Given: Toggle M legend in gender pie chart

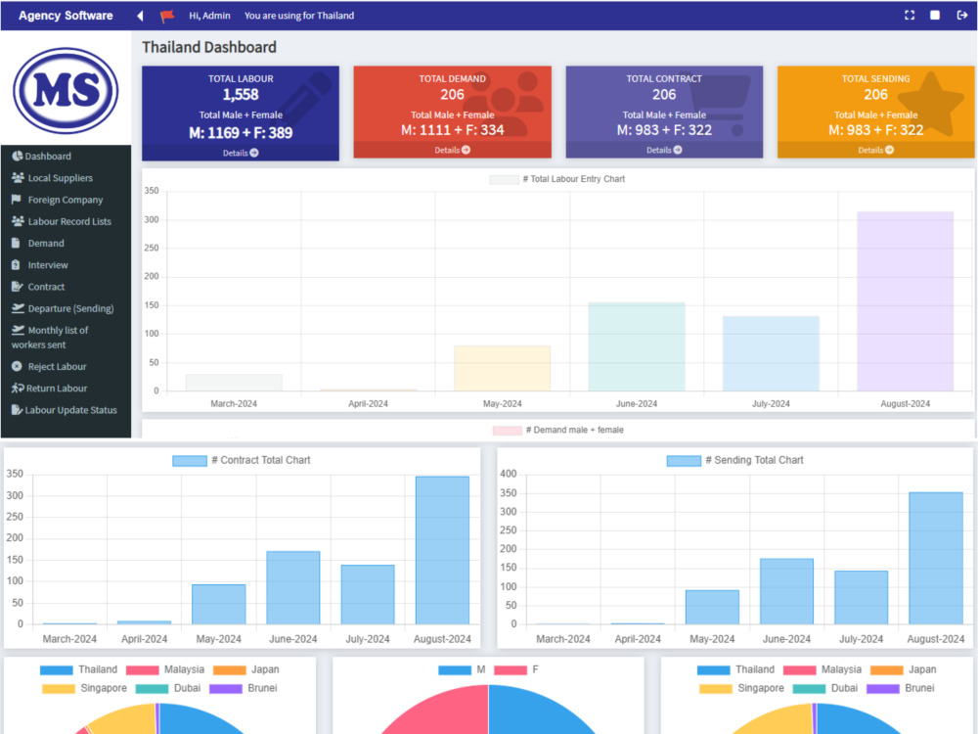Looking at the screenshot, I should 462,669.
